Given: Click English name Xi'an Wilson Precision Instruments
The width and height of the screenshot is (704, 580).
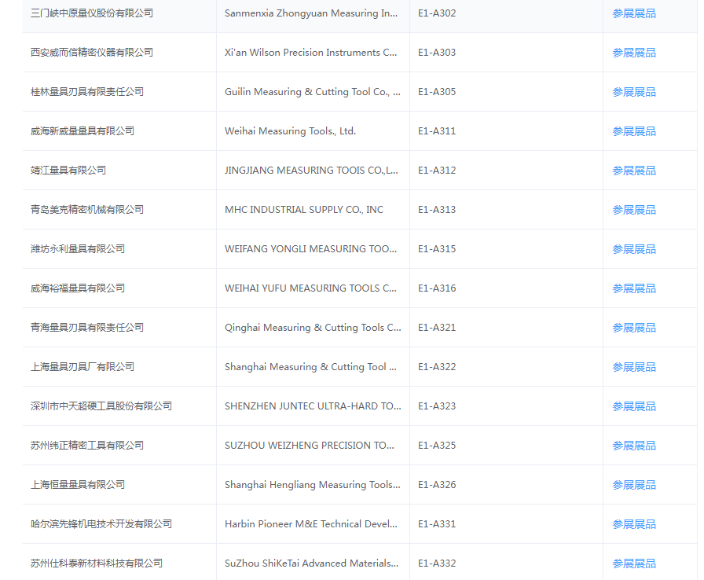Looking at the screenshot, I should tap(310, 53).
